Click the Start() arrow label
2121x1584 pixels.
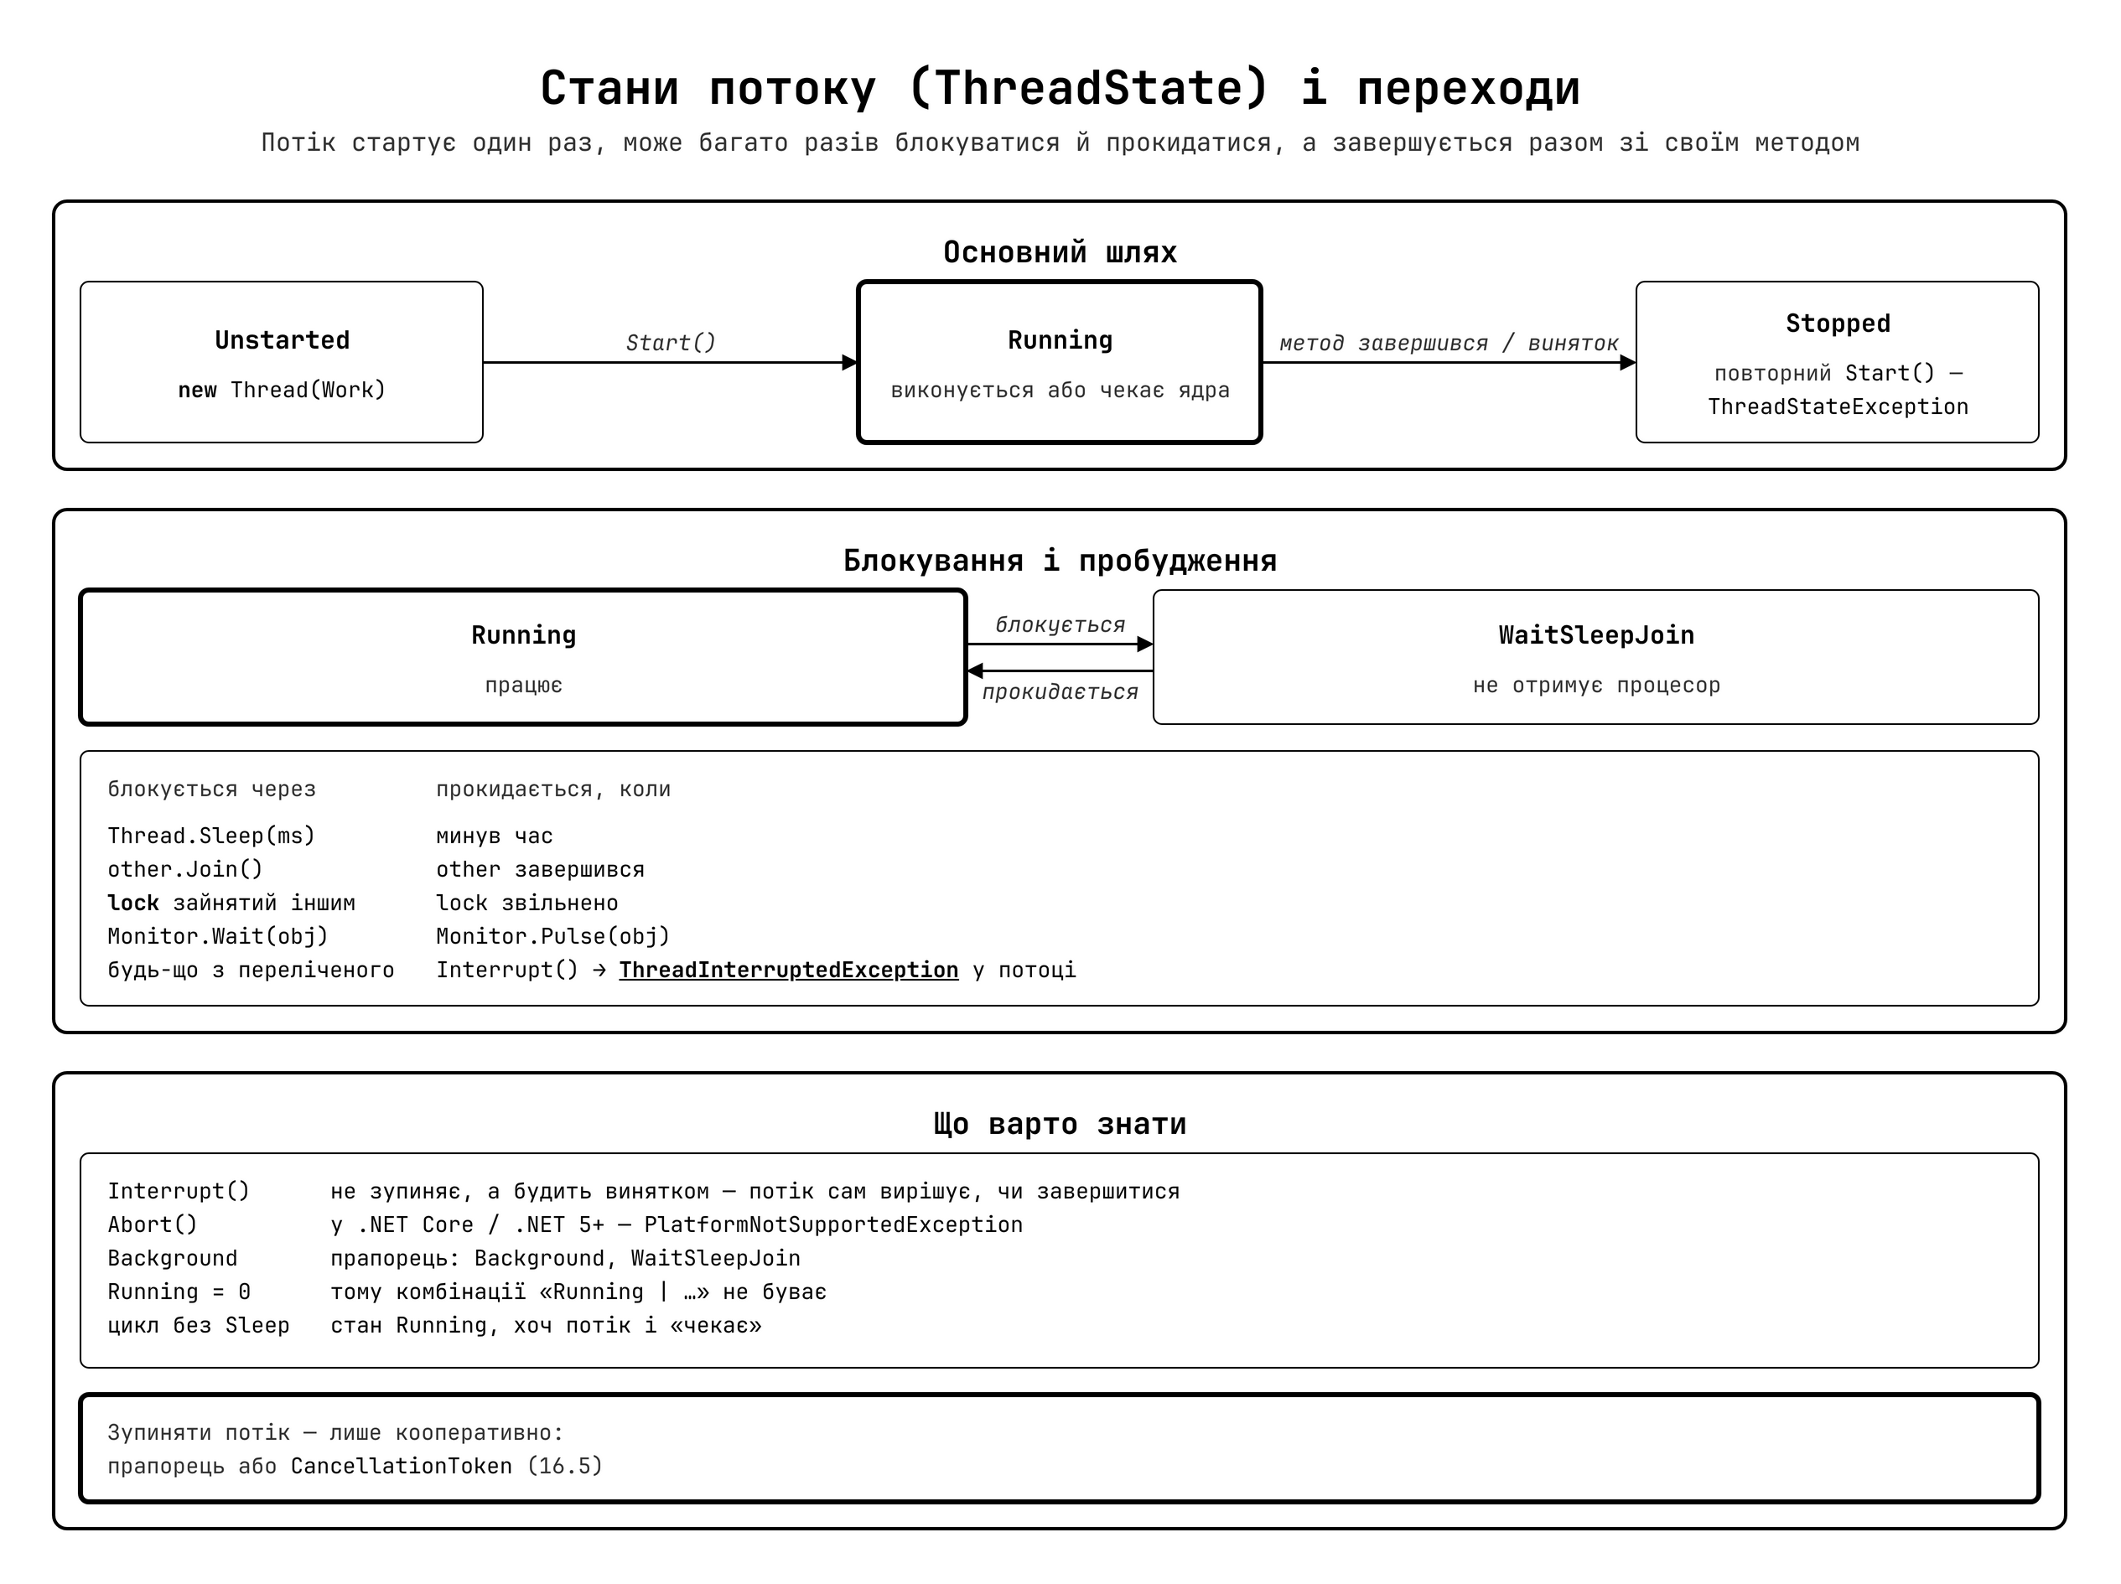[670, 342]
